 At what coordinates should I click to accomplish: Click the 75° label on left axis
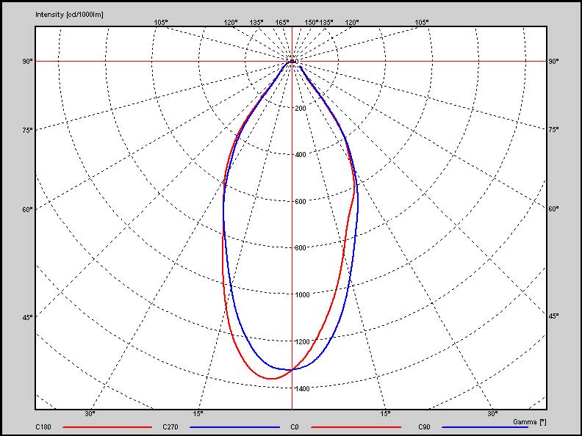click(27, 130)
